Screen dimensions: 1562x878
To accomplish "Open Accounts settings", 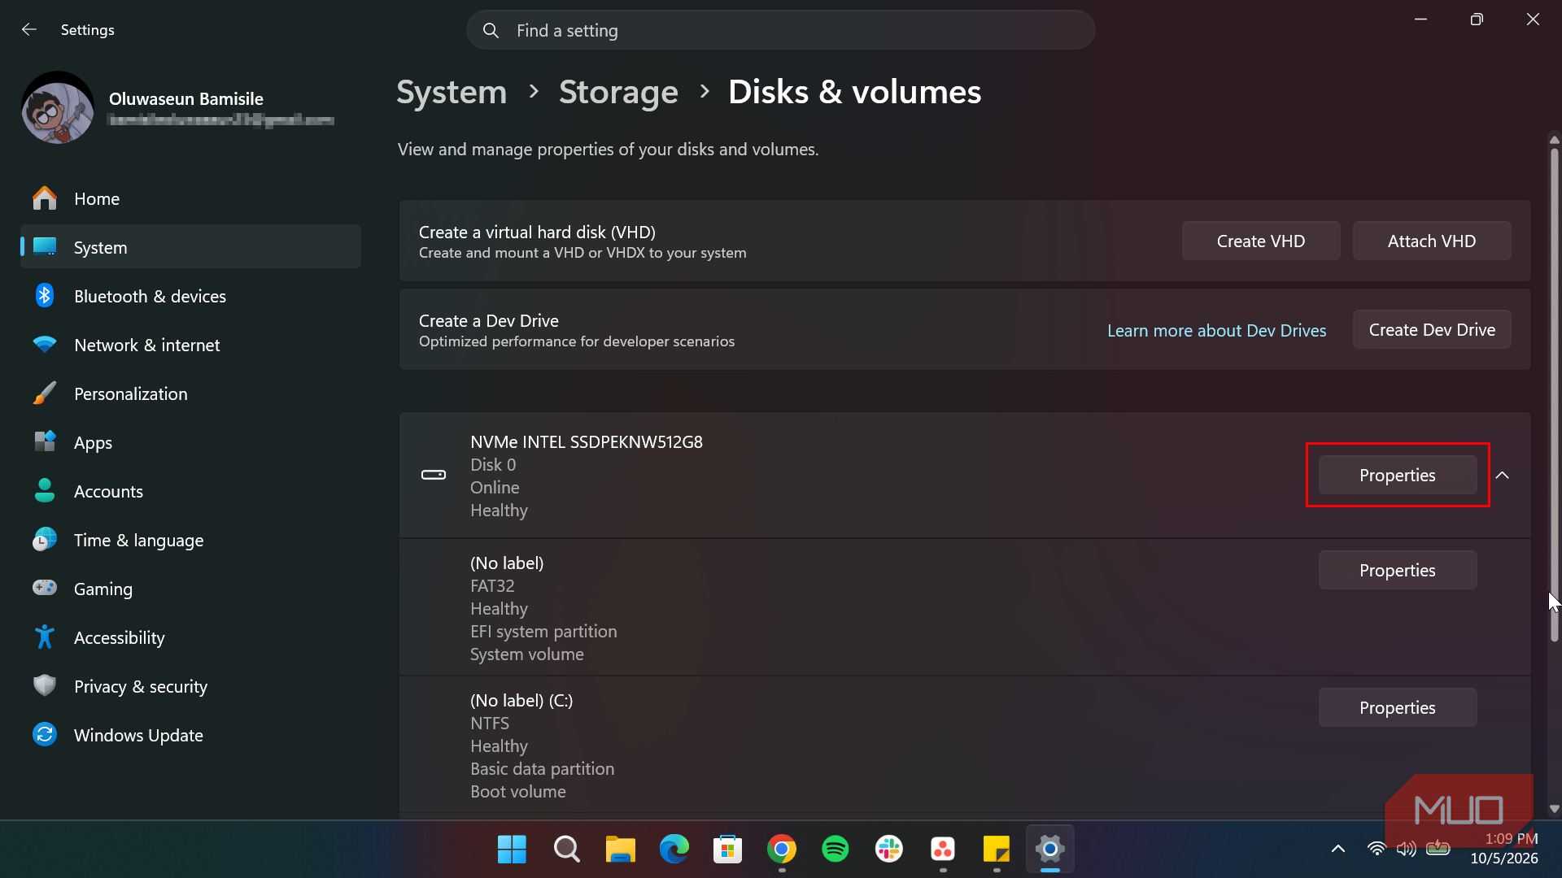I will pyautogui.click(x=190, y=491).
